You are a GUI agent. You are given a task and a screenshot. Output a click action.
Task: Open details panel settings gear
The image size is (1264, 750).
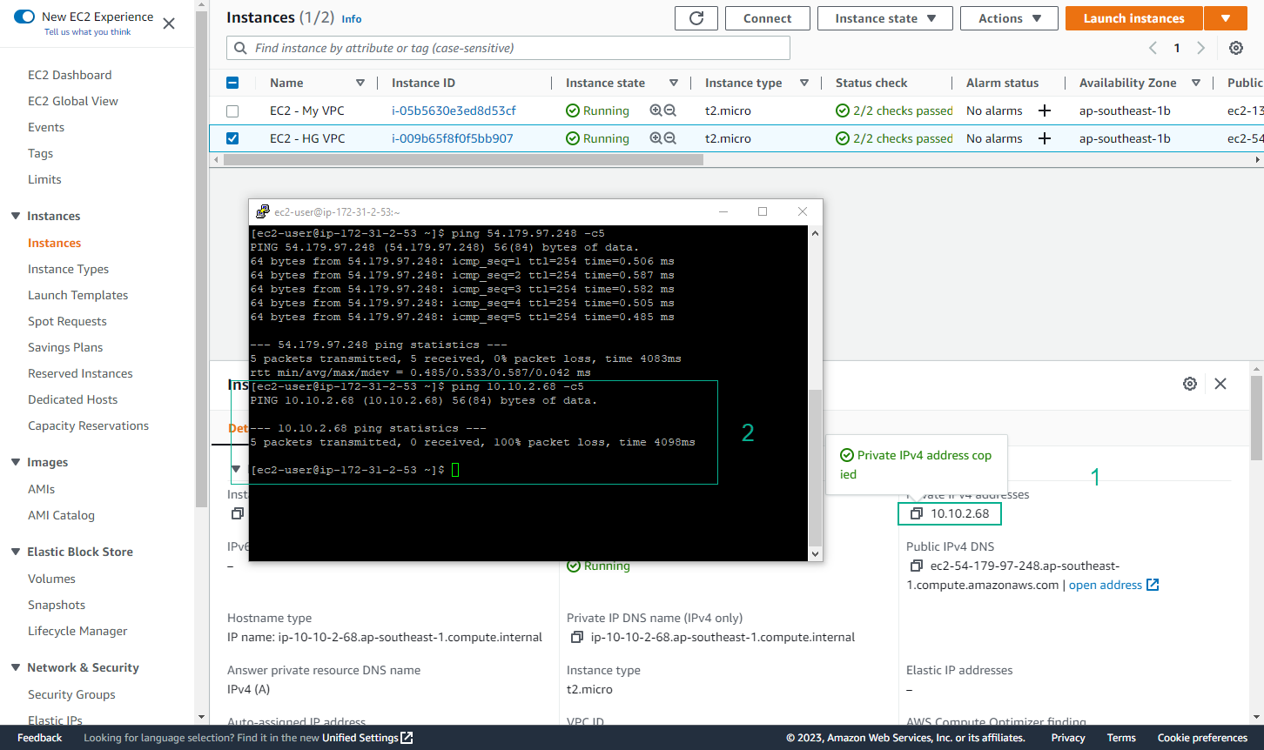[1190, 384]
